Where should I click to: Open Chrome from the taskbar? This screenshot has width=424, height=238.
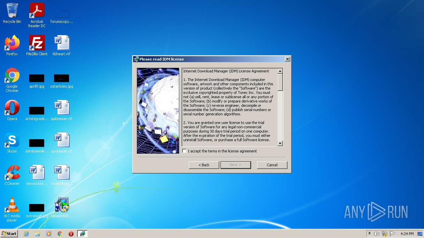tap(60, 234)
